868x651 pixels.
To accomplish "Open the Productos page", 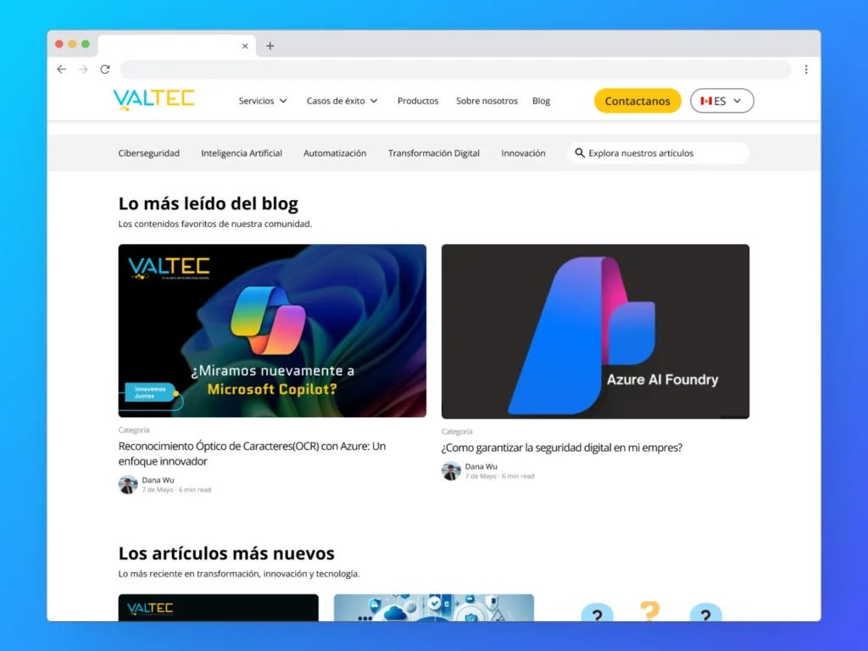I will tap(418, 101).
